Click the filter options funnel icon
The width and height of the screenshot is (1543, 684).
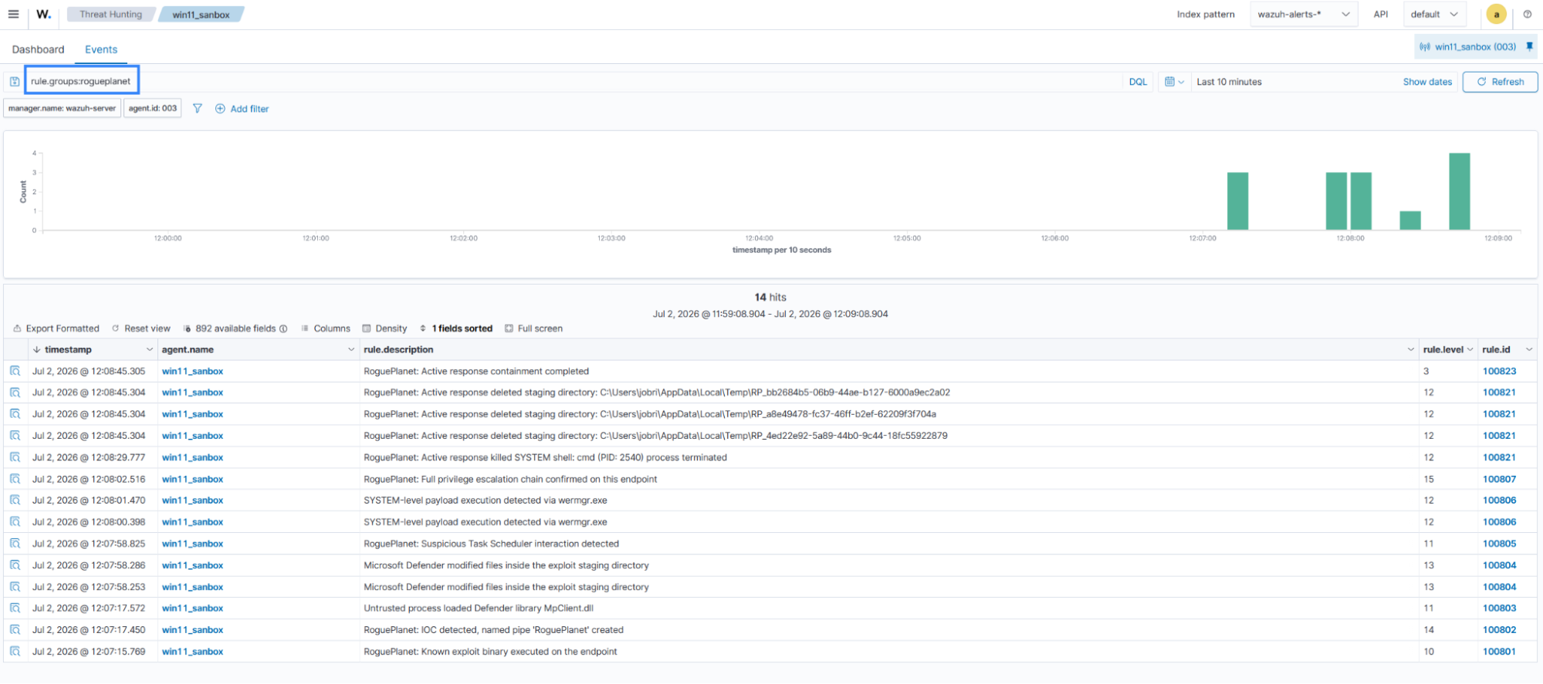(x=198, y=109)
